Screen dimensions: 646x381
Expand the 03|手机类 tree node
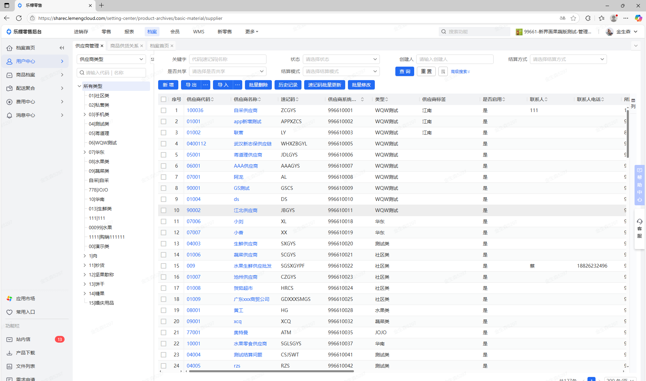pyautogui.click(x=85, y=114)
